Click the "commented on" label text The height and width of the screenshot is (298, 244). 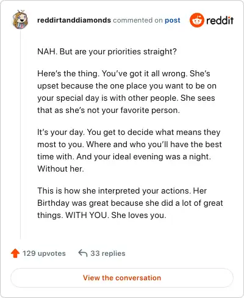(138, 20)
